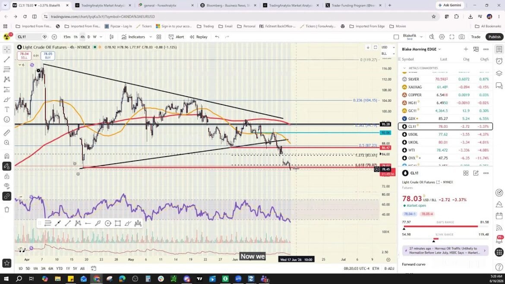Open the USD currency dropdown on price scale
Screen dimensions: 505x284
tap(388, 47)
